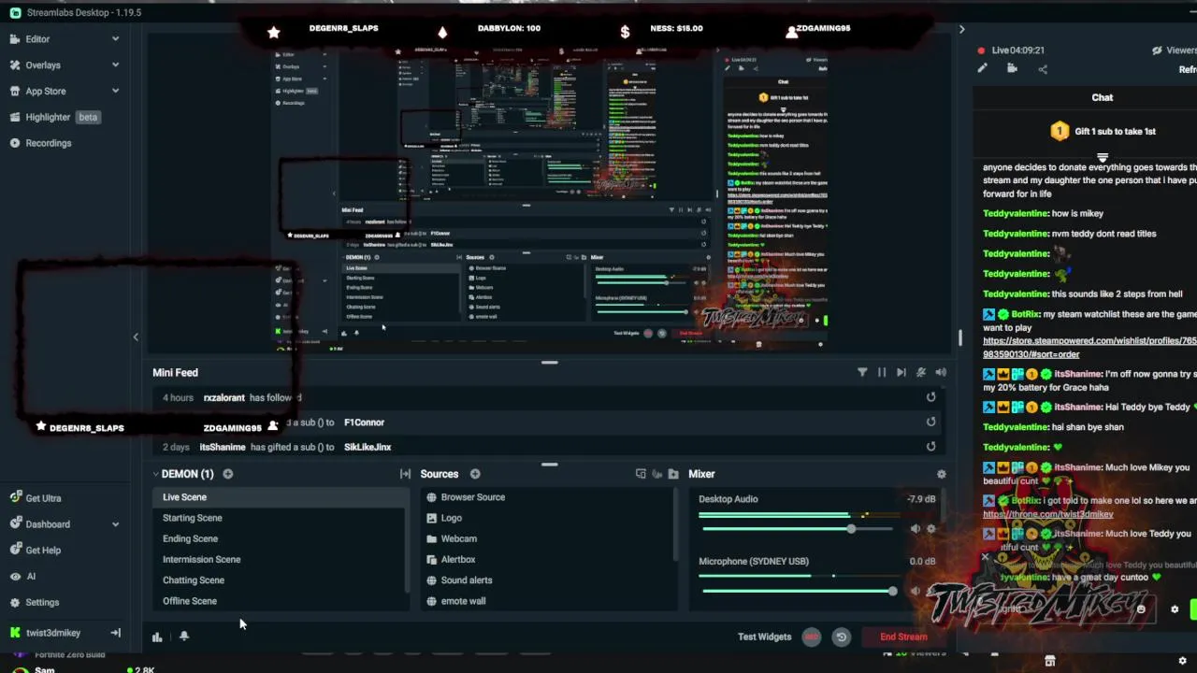Open scene transitions icon beside Sources

click(x=405, y=474)
